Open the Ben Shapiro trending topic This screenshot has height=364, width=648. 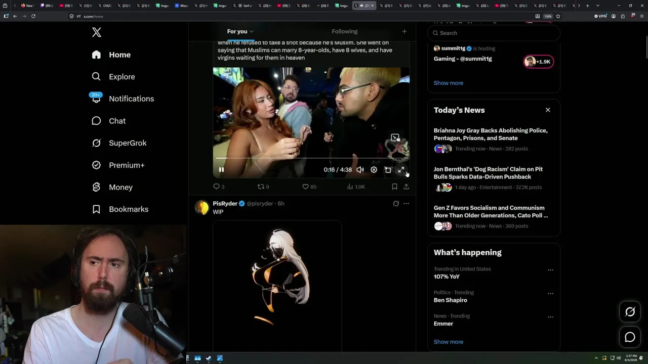(x=450, y=300)
